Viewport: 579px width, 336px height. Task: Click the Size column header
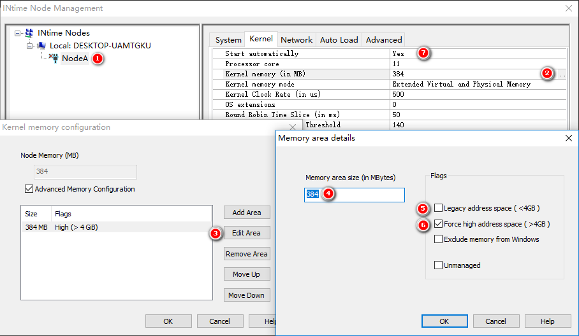(x=36, y=214)
